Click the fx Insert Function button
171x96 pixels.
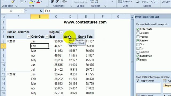tap(41, 11)
